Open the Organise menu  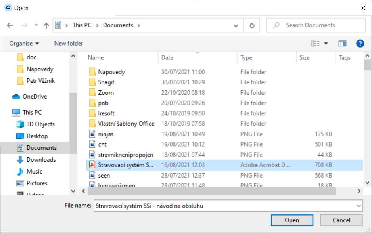pyautogui.click(x=24, y=43)
